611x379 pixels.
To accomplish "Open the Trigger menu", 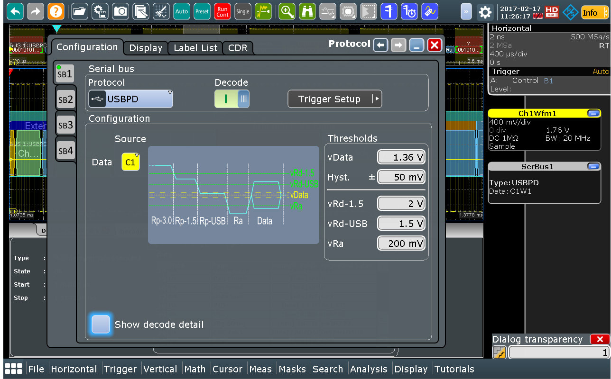I will [120, 369].
